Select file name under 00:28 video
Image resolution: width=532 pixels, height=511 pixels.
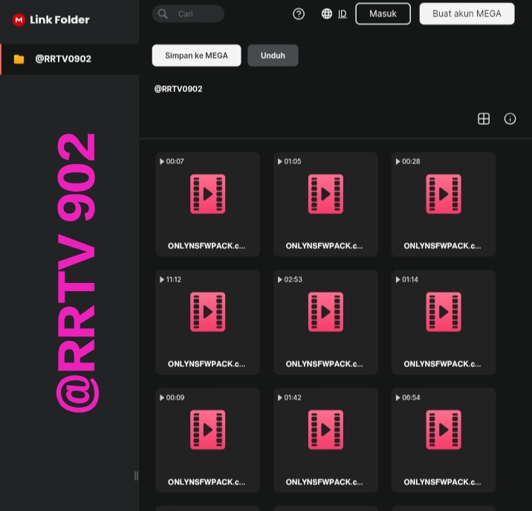442,246
